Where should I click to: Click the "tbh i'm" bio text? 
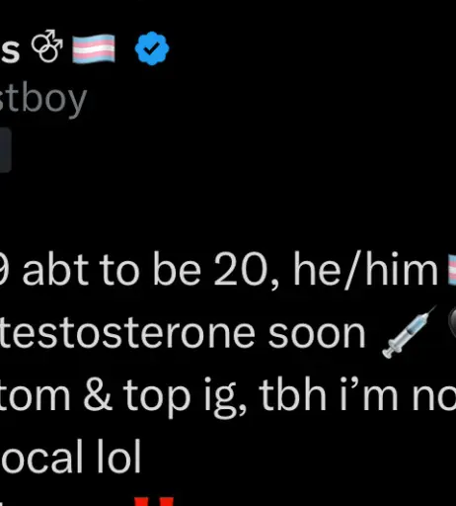coord(329,394)
